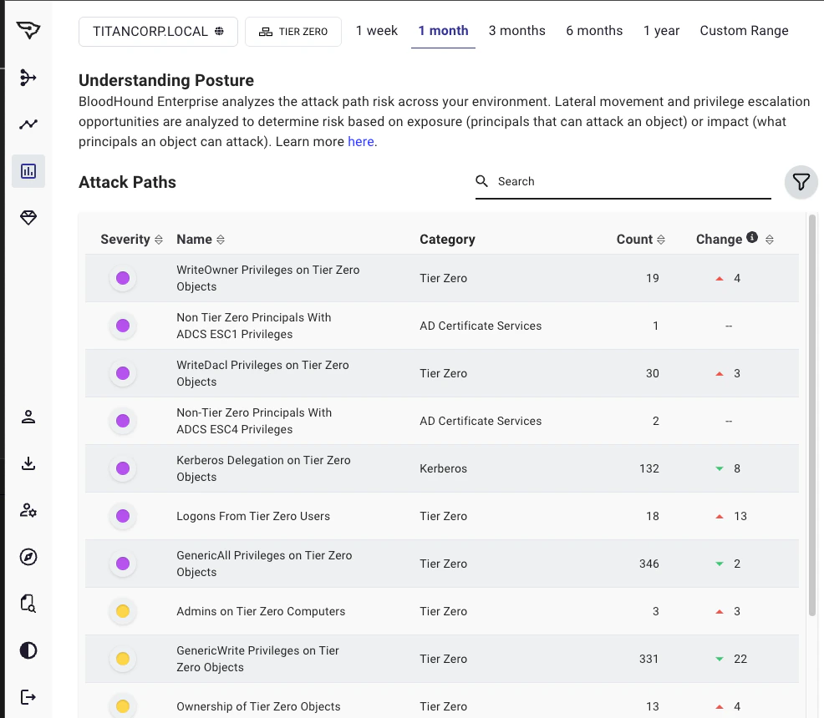Open the diamond-shaped icon in sidebar
Screen dimensions: 824x718
tap(28, 218)
